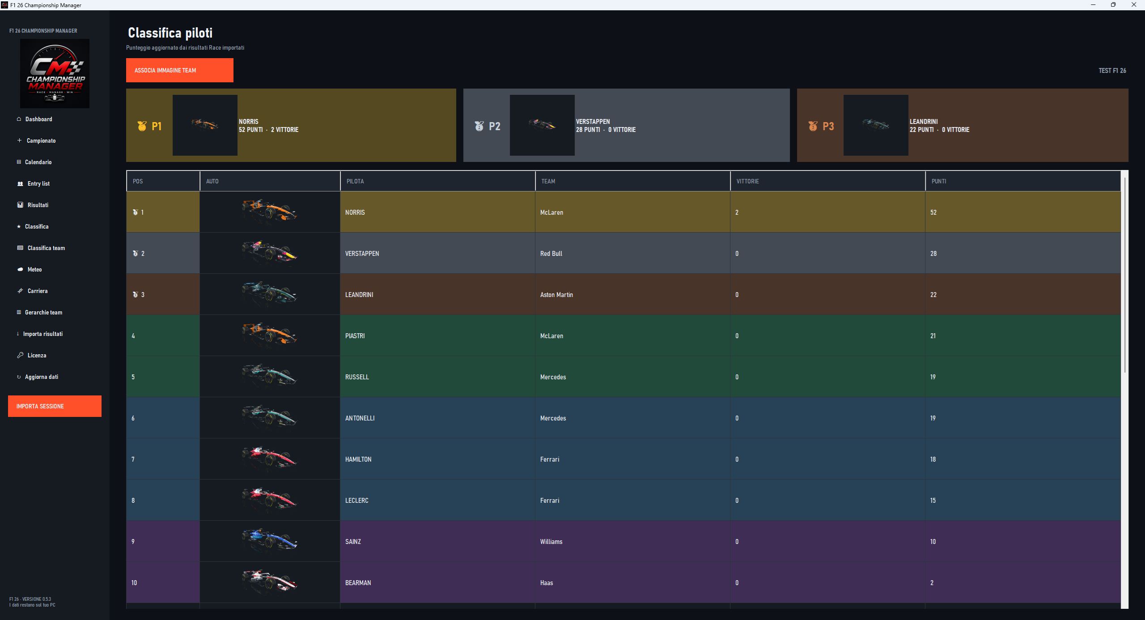The width and height of the screenshot is (1145, 620).
Task: Click the HAMILTON driver name
Action: pos(358,459)
